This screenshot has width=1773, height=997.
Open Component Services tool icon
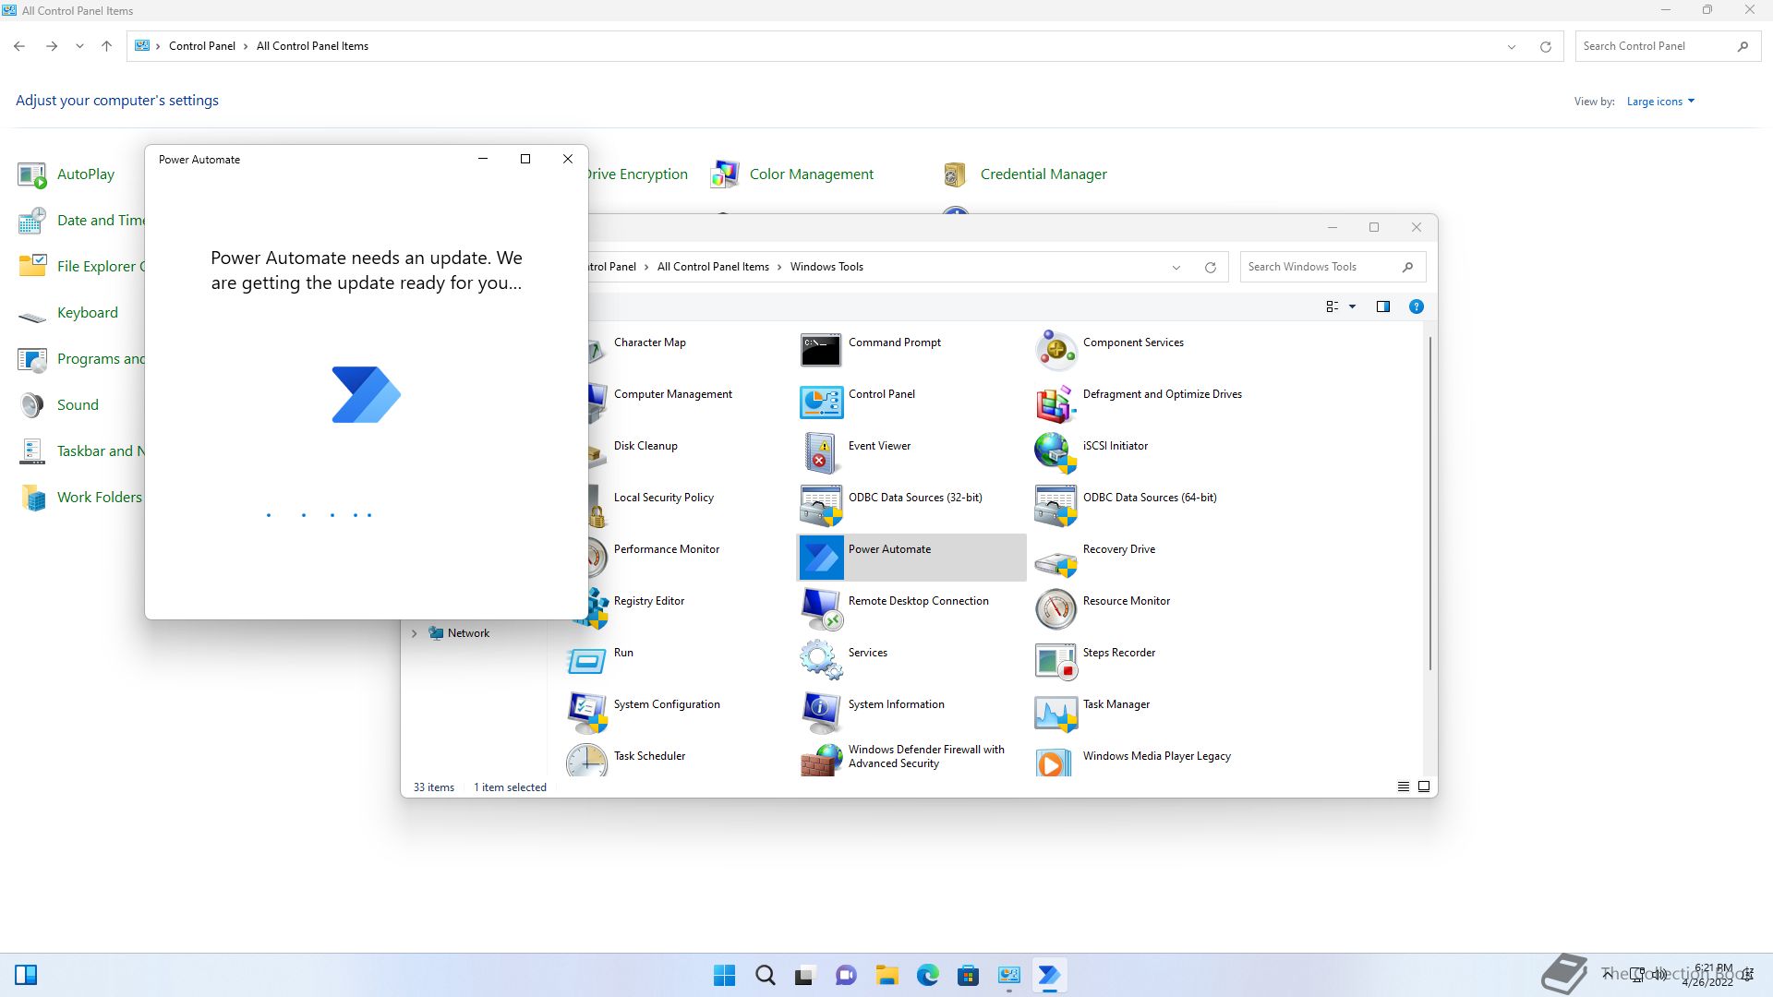pos(1055,350)
